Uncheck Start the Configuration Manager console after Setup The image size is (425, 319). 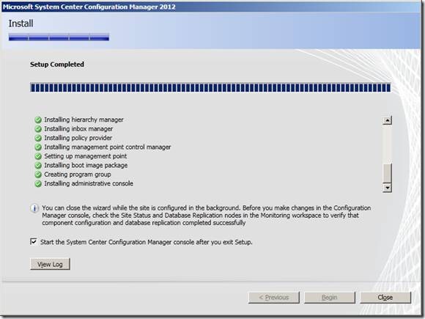(x=34, y=241)
